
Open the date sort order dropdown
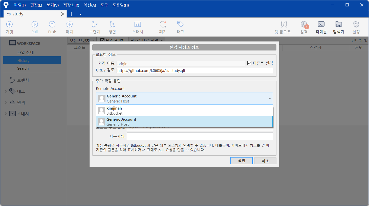point(147,40)
